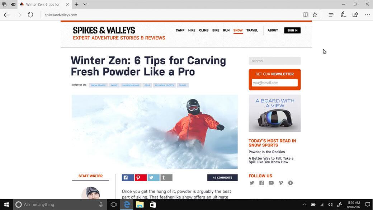This screenshot has width=373, height=210.
Task: Open Edge Settings and more ellipsis
Action: click(x=367, y=15)
